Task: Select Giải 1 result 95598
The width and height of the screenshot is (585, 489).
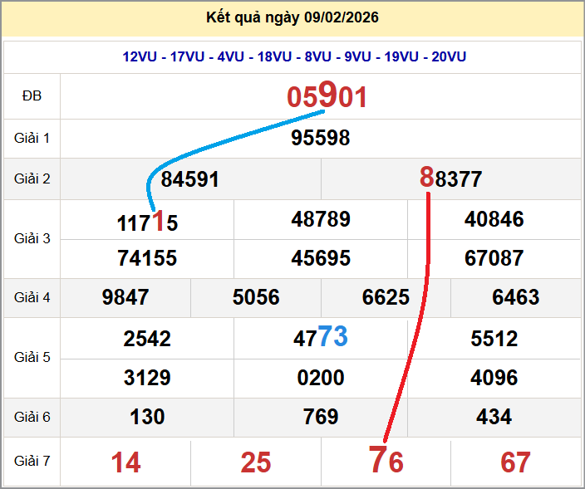Action: 321,138
